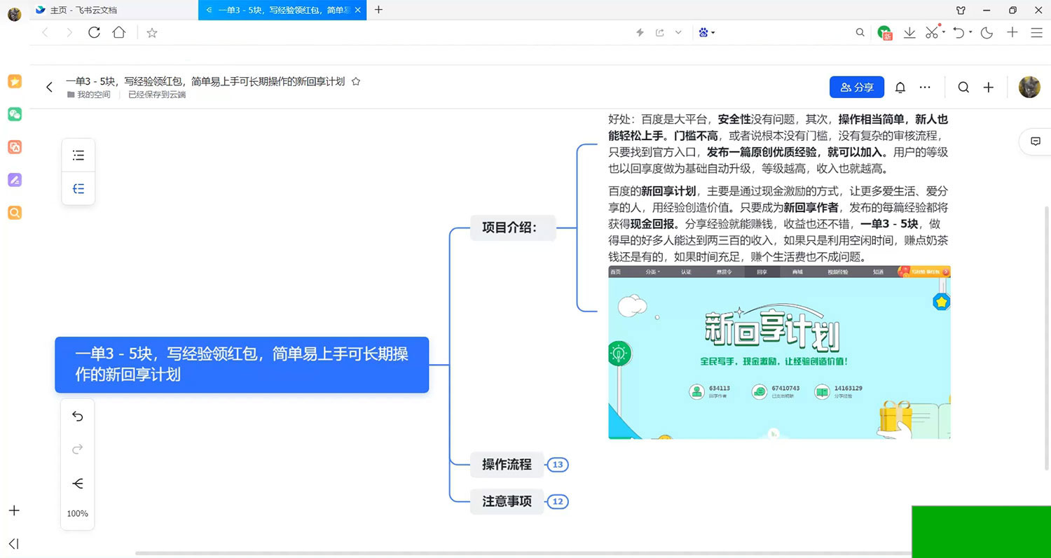Go forward with the browser forward arrow
The height and width of the screenshot is (558, 1051).
[69, 32]
